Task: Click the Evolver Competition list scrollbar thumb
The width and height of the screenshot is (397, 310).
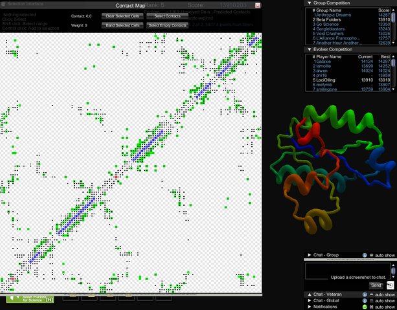Action: [393, 62]
